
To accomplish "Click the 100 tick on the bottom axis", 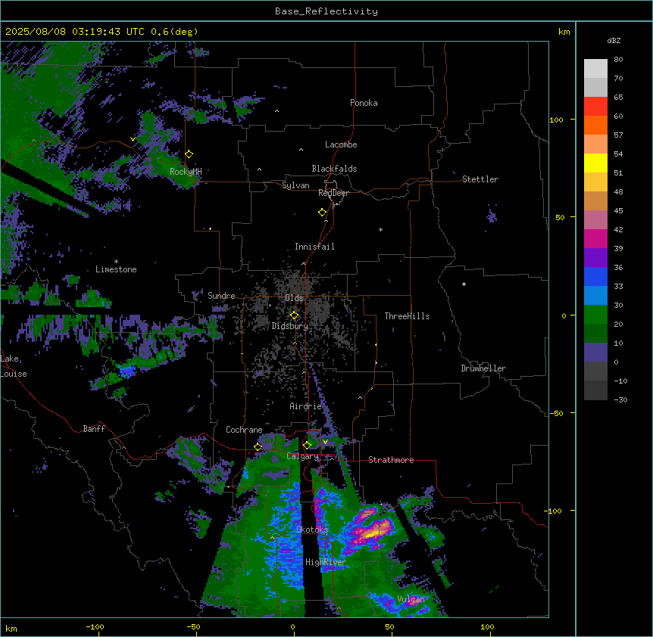I will pyautogui.click(x=487, y=626).
